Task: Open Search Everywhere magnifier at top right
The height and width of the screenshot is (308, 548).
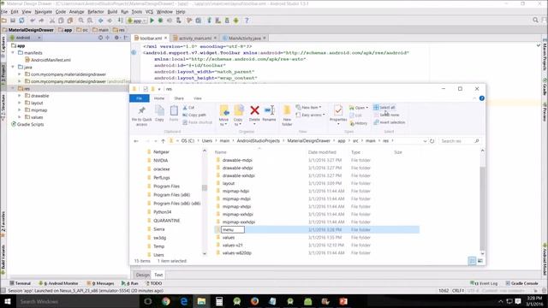Action: click(535, 21)
